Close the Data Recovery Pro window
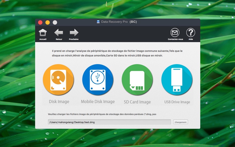 40,23
